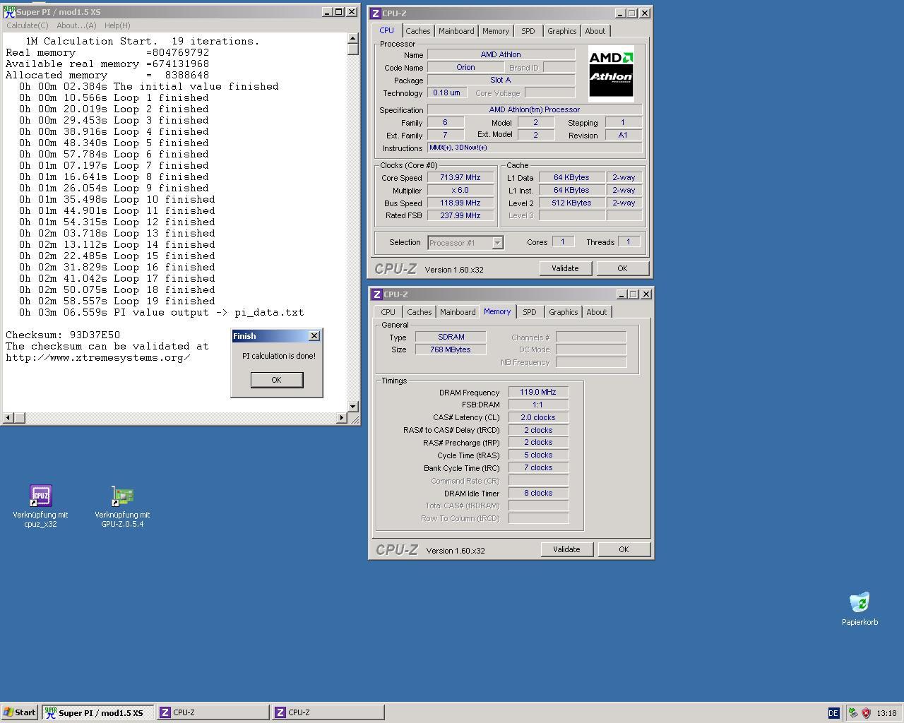The image size is (904, 723).
Task: Click the memory Size 768 MBytes field
Action: (451, 349)
